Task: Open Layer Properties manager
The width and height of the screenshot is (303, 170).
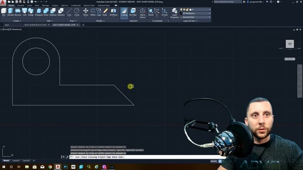Action: click(175, 13)
